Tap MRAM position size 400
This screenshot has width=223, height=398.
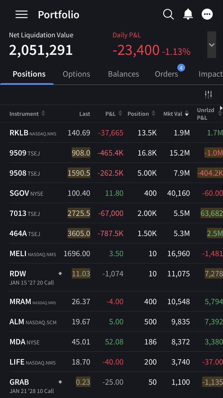click(150, 301)
